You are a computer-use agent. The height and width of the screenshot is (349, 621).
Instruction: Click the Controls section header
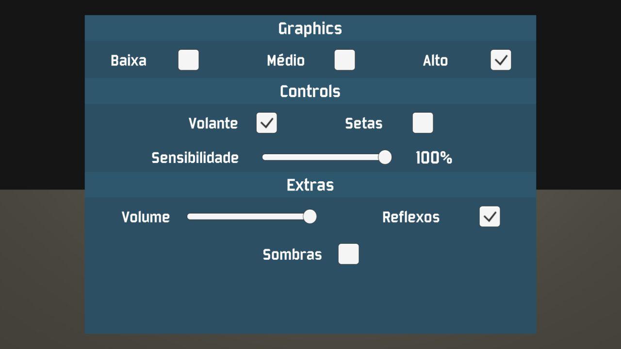tap(310, 91)
